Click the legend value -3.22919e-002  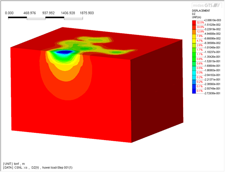point(212,29)
